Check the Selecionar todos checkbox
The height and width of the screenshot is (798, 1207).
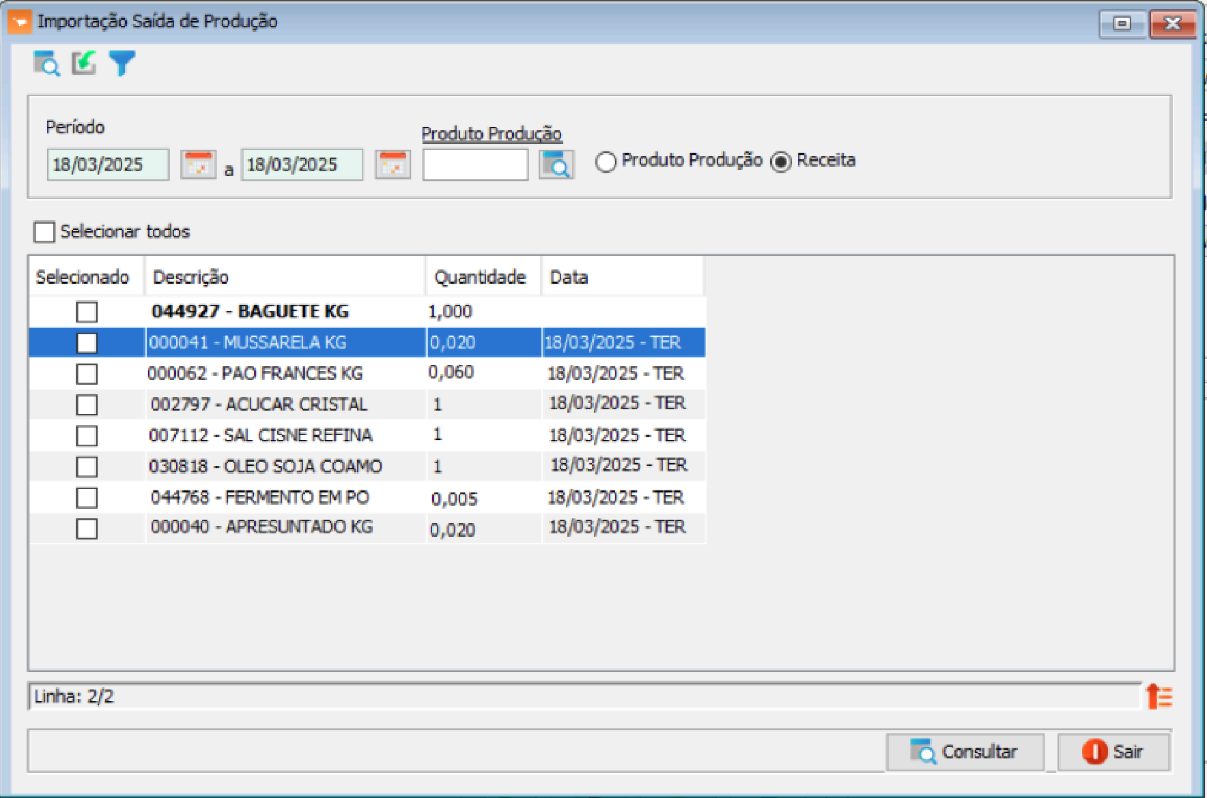point(44,232)
